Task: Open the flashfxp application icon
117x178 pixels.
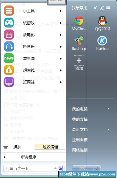Action: pyautogui.click(x=79, y=41)
